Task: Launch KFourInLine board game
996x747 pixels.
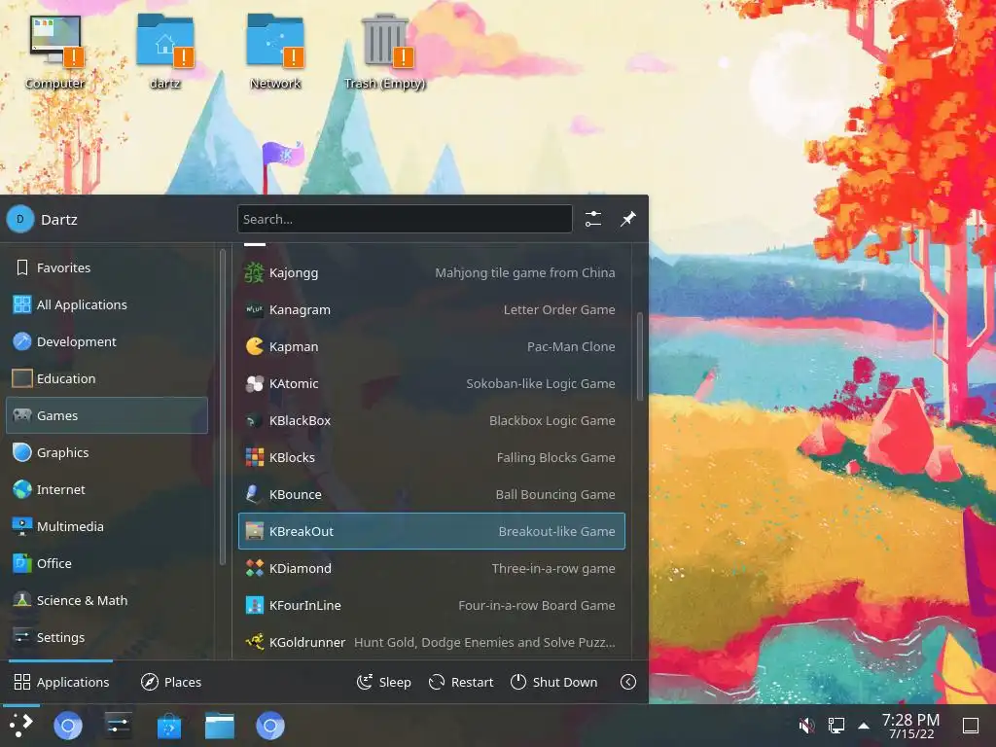Action: pos(431,605)
